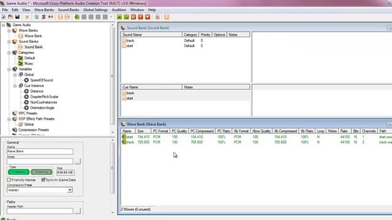392x220 pixels.
Task: Open the Global Settings menu
Action: pos(96,10)
